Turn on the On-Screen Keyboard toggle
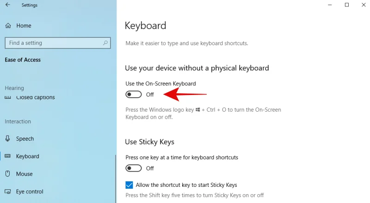 point(134,95)
